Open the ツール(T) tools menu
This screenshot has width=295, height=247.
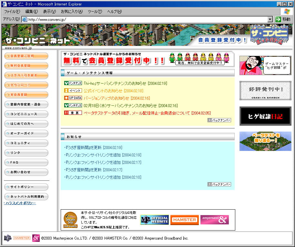tap(95, 12)
